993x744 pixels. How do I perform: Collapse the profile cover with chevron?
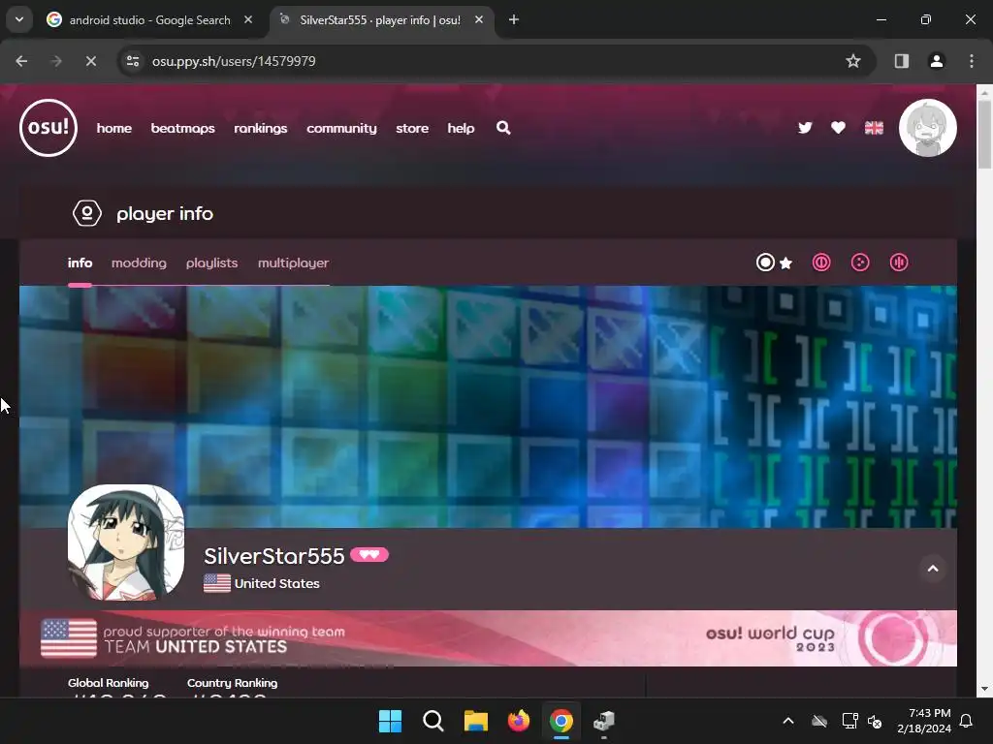click(x=933, y=568)
